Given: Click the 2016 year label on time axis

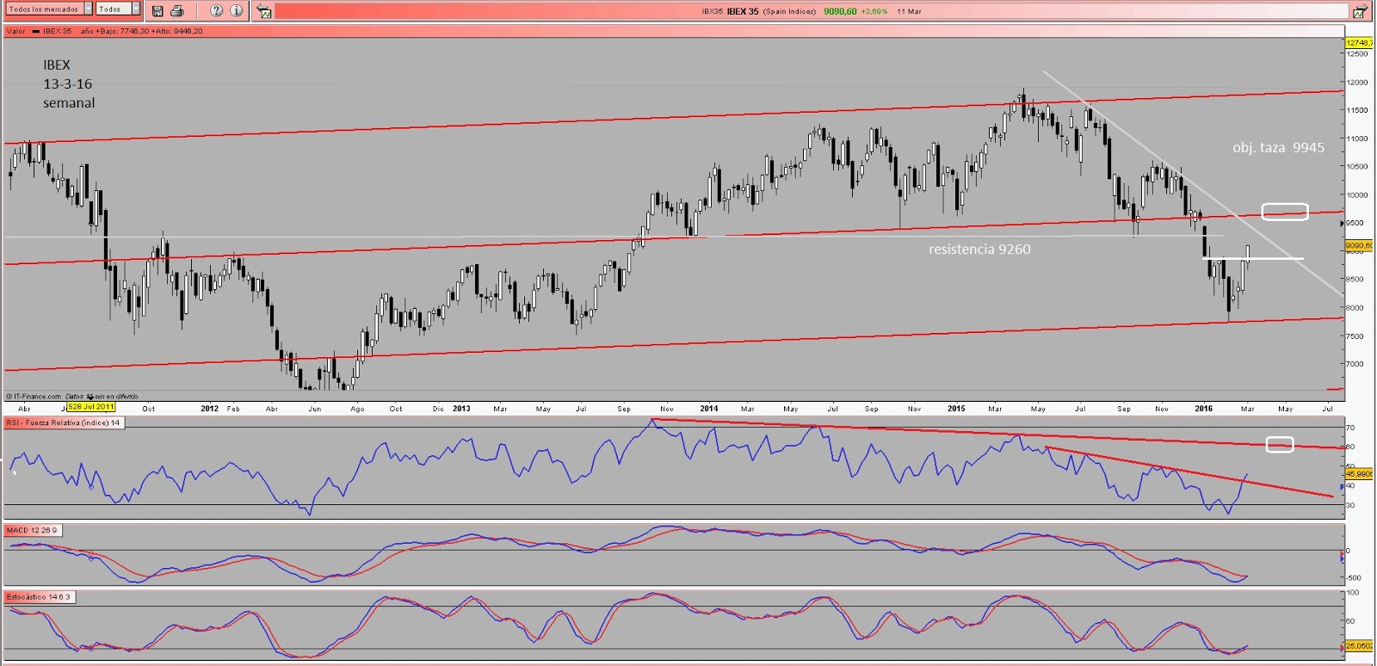Looking at the screenshot, I should pos(1203,409).
